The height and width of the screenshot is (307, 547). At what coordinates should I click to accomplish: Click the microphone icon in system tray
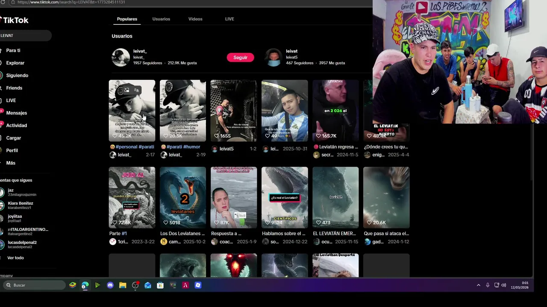488,285
